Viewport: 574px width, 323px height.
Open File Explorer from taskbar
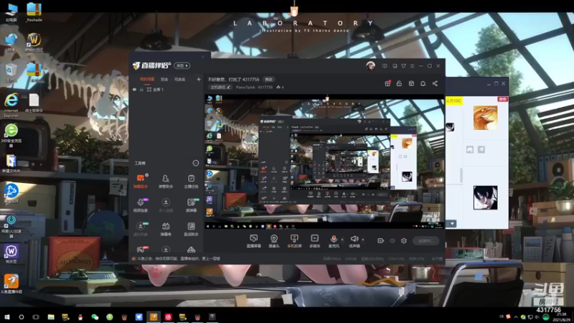51,317
